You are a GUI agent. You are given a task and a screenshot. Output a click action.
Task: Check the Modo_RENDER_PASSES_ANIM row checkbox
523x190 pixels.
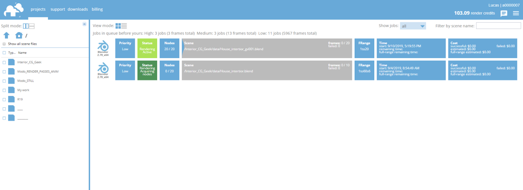tap(4, 72)
